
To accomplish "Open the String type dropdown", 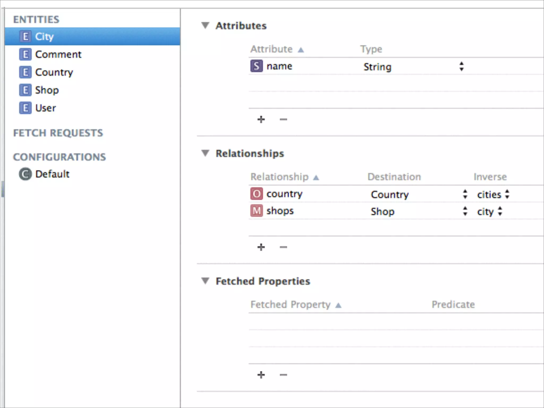I will (461, 67).
